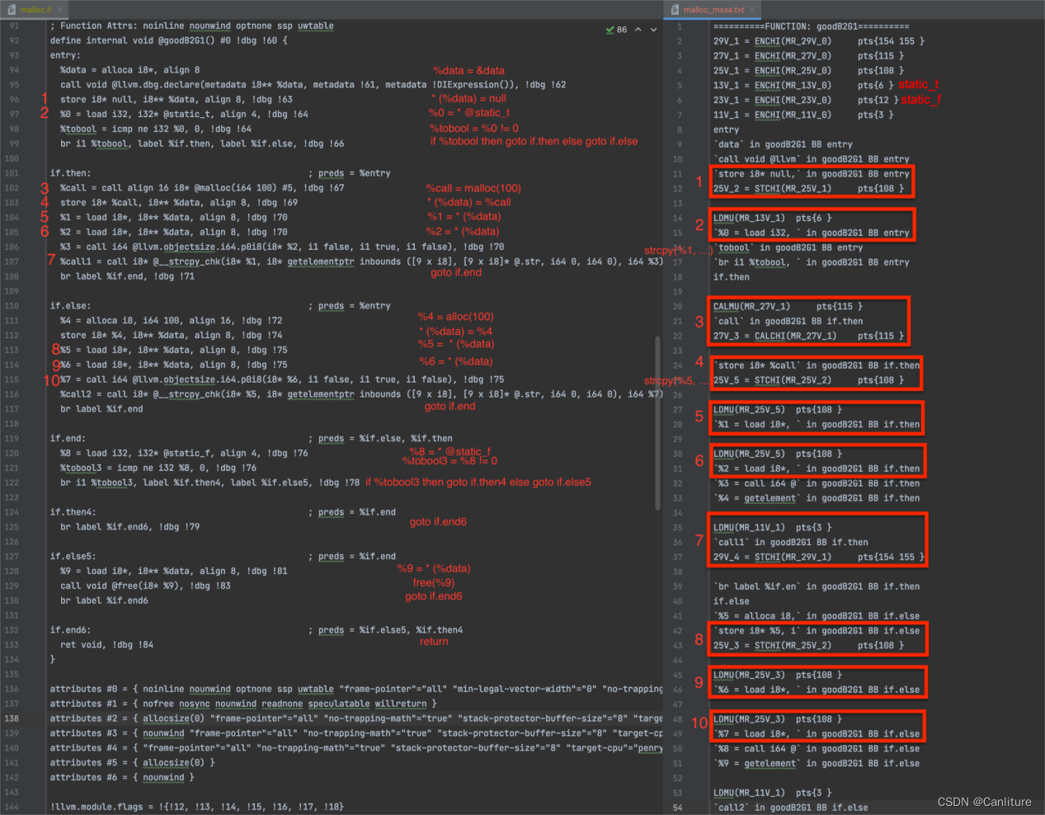Click the 'store i8* %call, i8** %data' line
This screenshot has width=1045, height=815.
click(x=179, y=203)
